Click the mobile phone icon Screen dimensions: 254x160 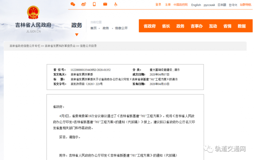[x=94, y=4]
